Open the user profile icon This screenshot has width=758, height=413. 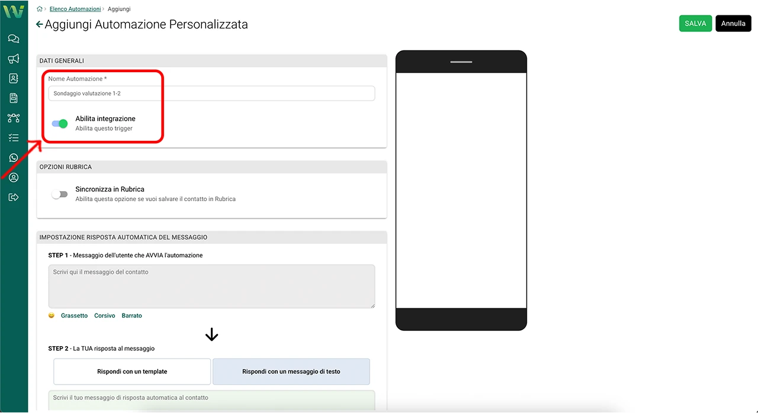click(14, 178)
